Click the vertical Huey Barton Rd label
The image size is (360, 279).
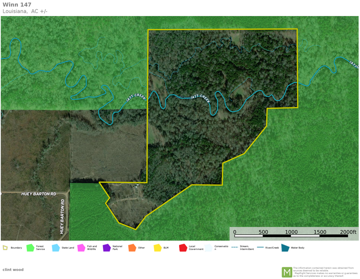tap(62, 217)
